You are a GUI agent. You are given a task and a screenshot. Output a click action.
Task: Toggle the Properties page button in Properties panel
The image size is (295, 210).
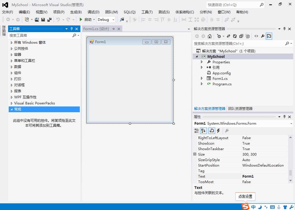(x=212, y=130)
